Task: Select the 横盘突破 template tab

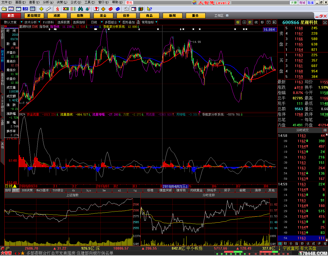Action: 166,190
